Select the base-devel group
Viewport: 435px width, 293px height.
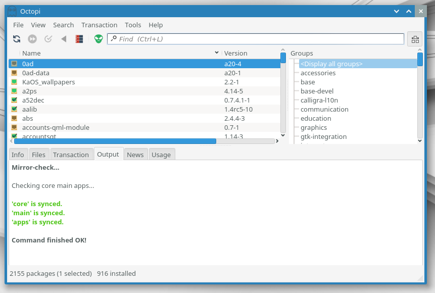317,91
